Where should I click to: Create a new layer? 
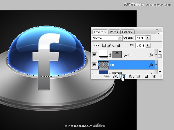click(x=146, y=76)
